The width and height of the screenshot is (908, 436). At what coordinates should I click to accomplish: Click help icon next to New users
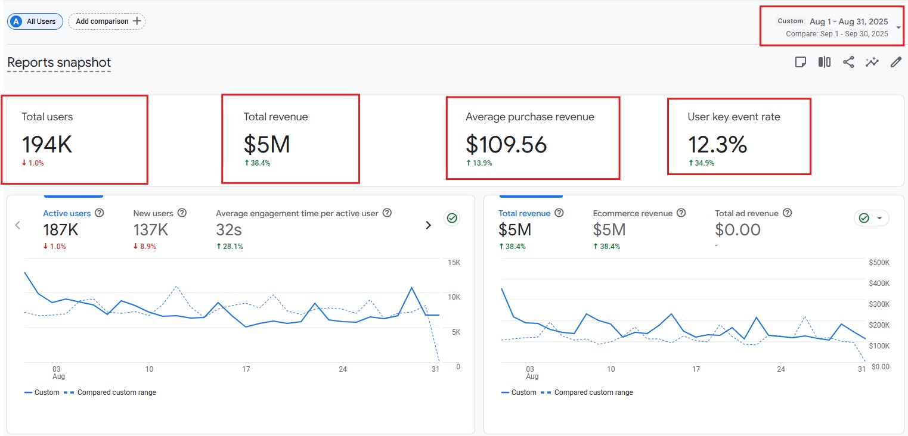182,213
